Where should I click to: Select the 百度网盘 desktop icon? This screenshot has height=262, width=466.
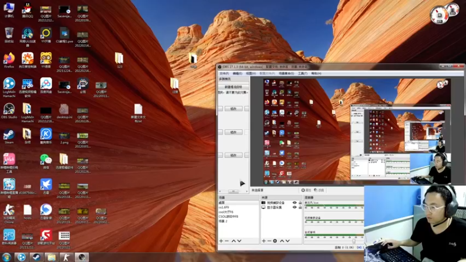pyautogui.click(x=46, y=86)
